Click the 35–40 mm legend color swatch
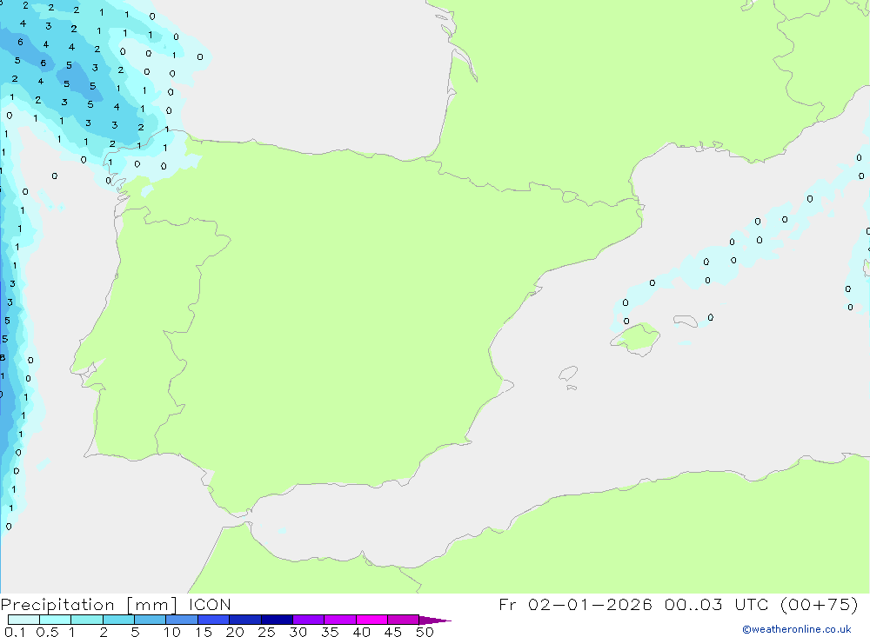The width and height of the screenshot is (870, 637). point(340,620)
